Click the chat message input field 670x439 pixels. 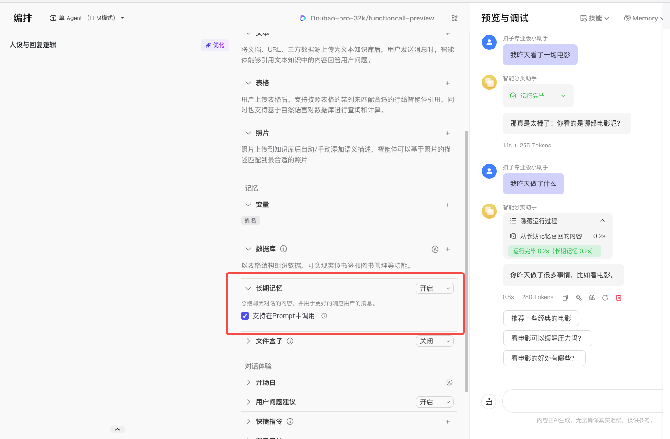click(x=583, y=401)
